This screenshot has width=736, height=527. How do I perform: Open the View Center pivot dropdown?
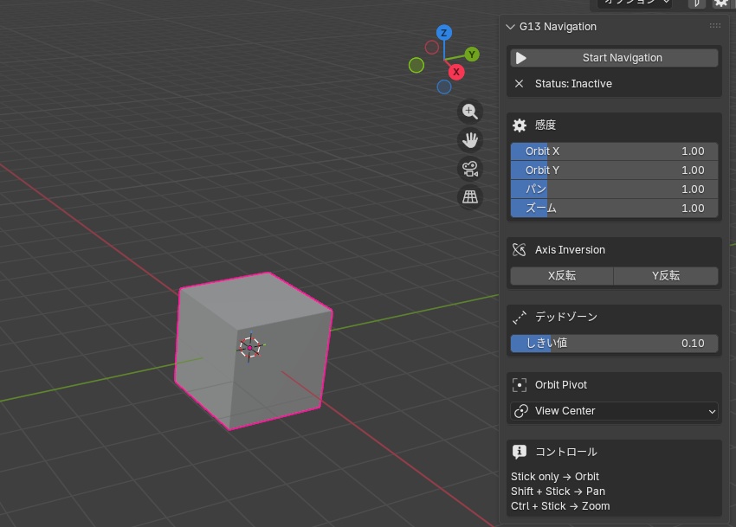coord(614,410)
